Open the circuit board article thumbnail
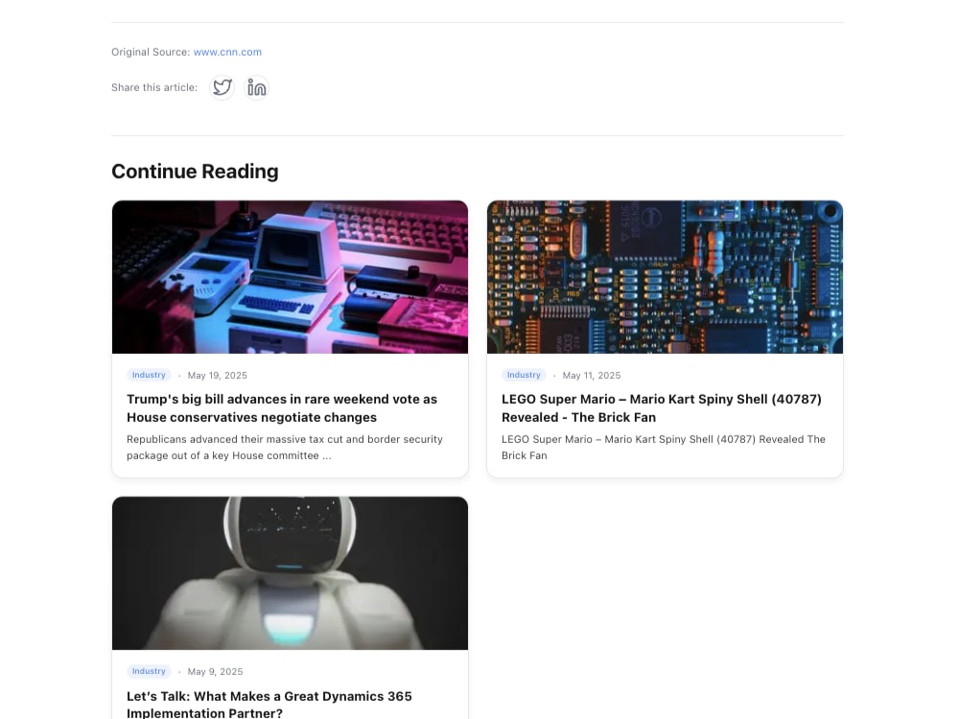 click(x=665, y=277)
